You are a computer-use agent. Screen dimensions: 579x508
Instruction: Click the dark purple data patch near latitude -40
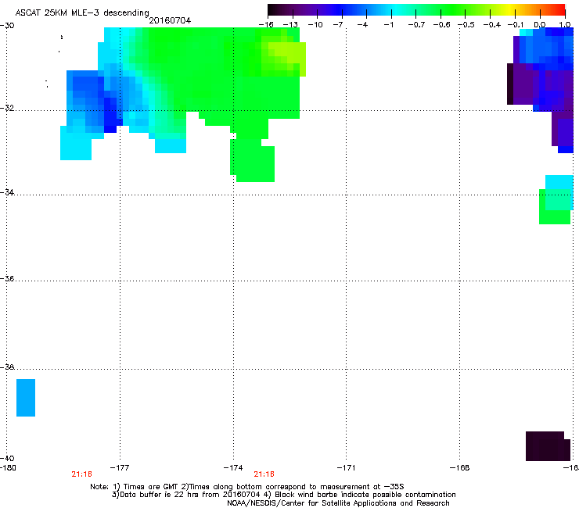click(548, 446)
